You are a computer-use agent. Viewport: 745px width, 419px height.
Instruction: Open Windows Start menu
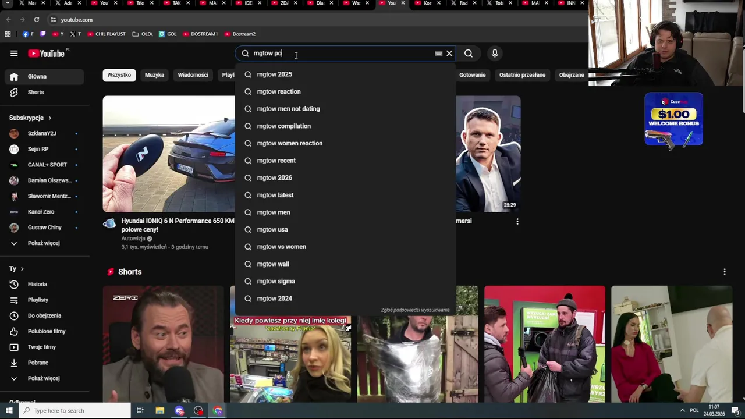pos(9,411)
